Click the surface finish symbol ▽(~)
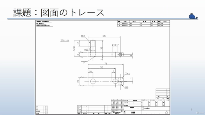Viewport: 205px width, 115px height. (x=65, y=41)
